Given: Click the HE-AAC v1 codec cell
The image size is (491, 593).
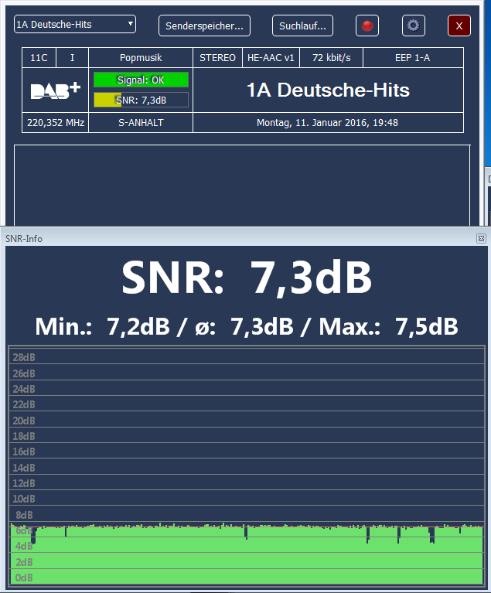Looking at the screenshot, I should coord(271,58).
